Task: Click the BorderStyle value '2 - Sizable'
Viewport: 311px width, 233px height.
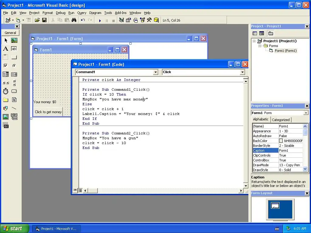Action: 287,146
